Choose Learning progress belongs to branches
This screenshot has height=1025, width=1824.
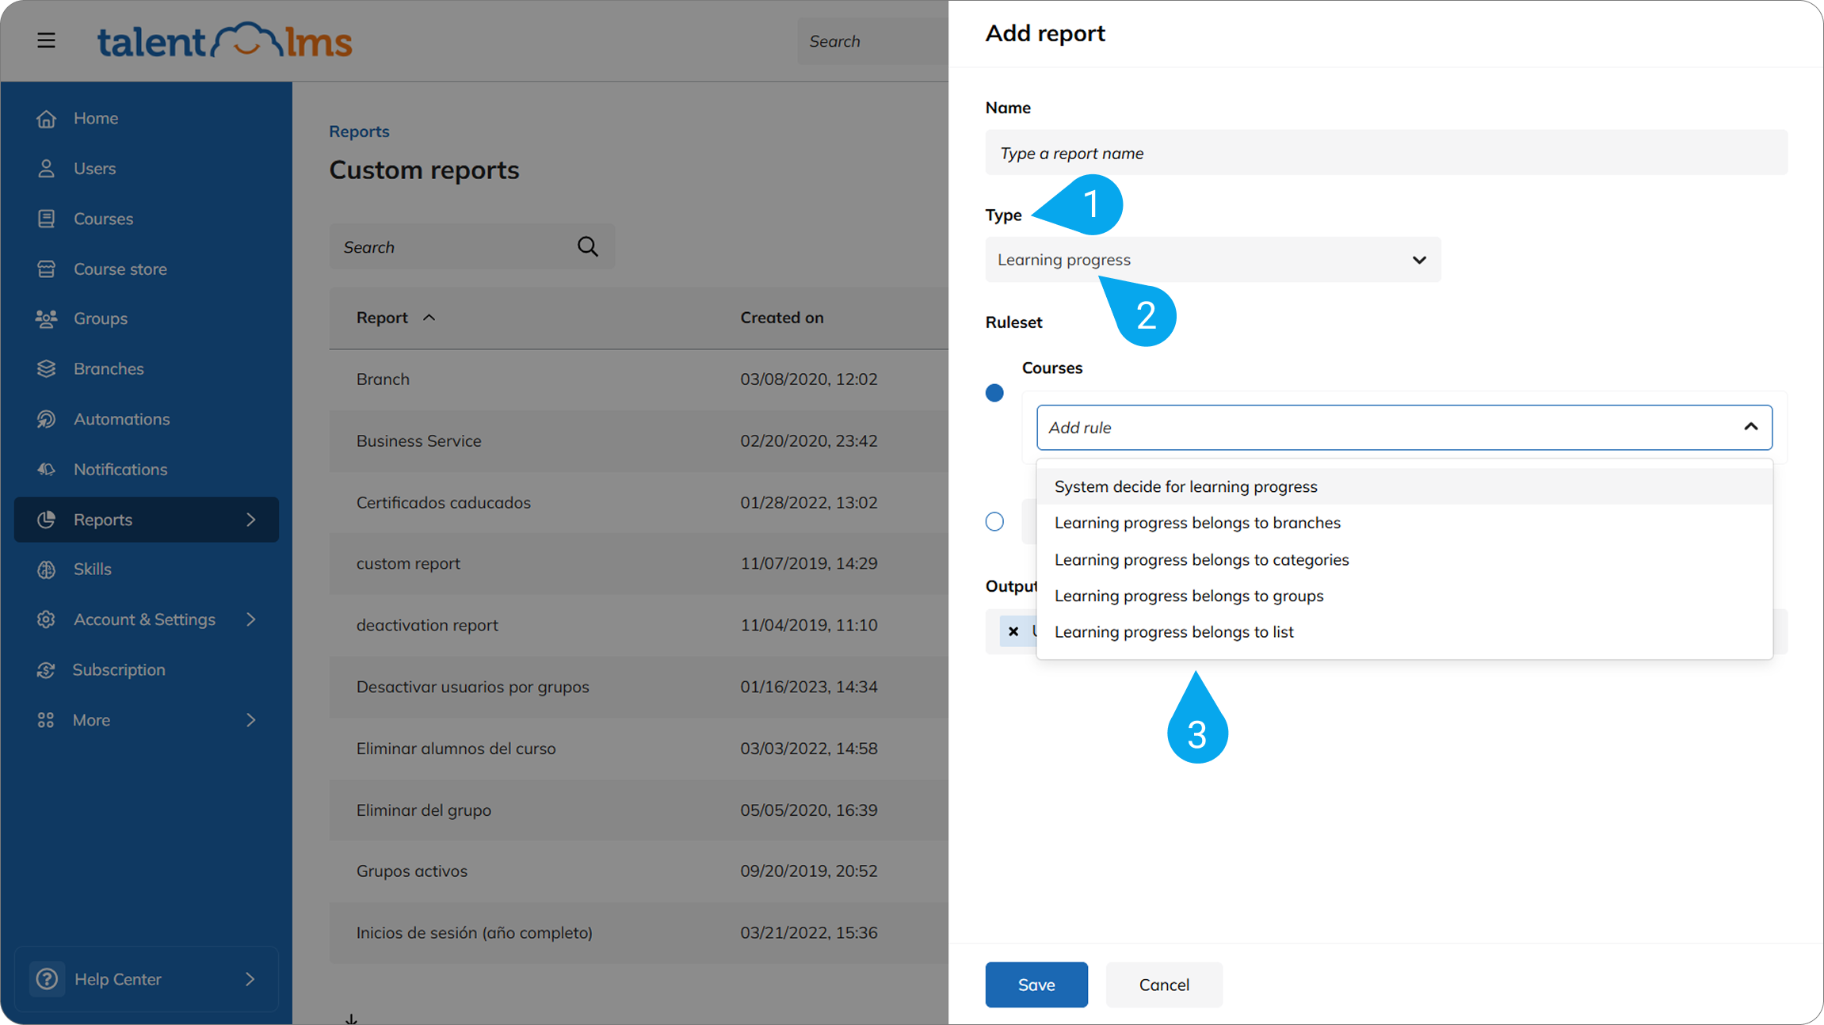click(1404, 523)
